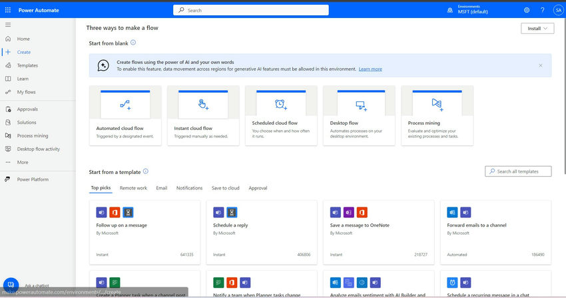Open the Schedule a reply template
This screenshot has height=298, width=566.
(262, 232)
